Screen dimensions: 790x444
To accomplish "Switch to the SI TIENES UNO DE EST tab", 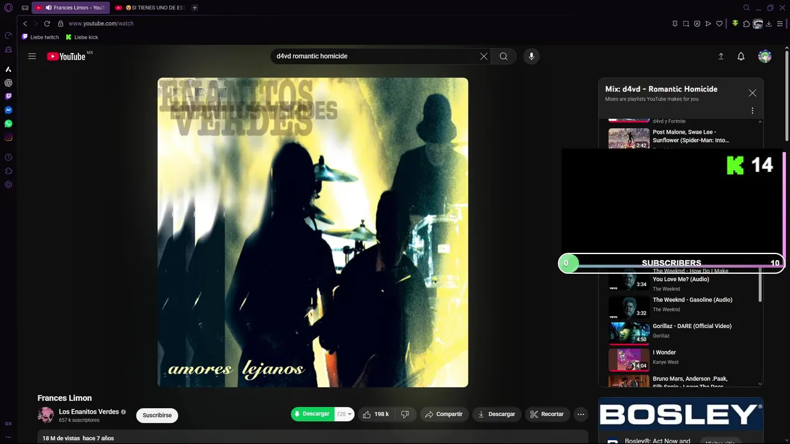I will tap(151, 7).
